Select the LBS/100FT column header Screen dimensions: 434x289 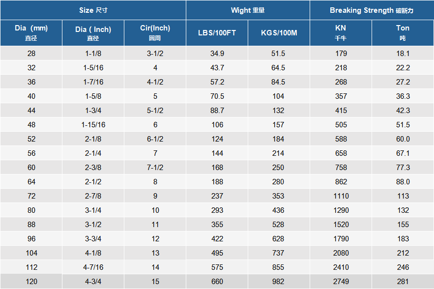[217, 33]
